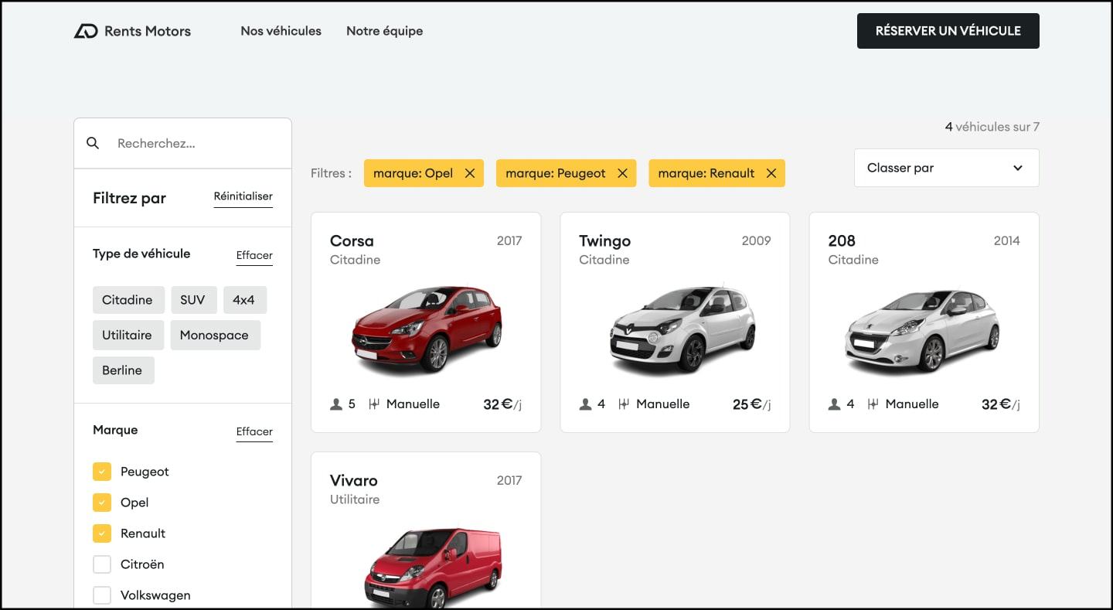
Task: Click the 25€/j price on Twingo
Action: tap(752, 404)
